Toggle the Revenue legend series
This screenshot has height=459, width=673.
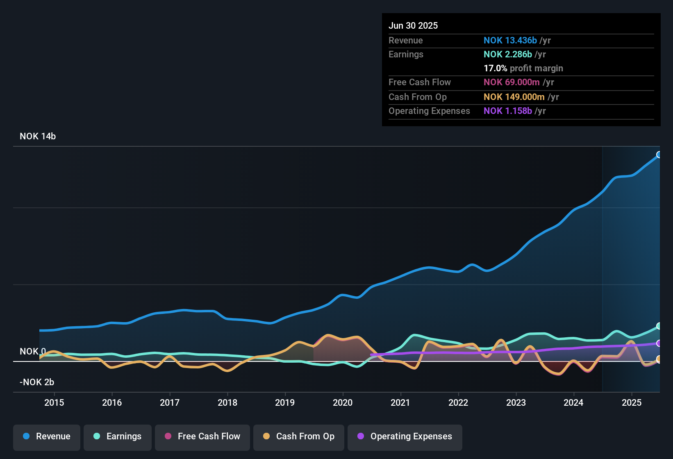point(47,437)
